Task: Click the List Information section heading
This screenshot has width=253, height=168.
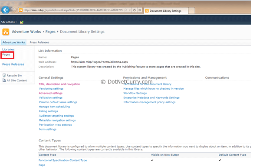Action: point(50,50)
